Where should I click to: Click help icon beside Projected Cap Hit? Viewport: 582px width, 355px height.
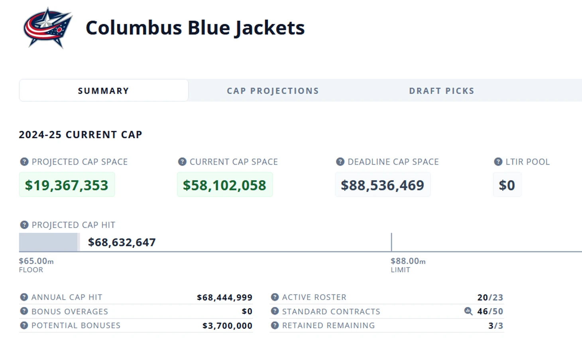24,225
